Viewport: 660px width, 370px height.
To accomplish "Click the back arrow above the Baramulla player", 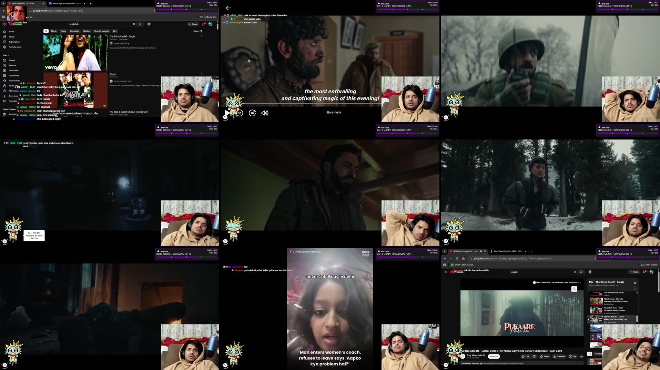I will point(229,8).
